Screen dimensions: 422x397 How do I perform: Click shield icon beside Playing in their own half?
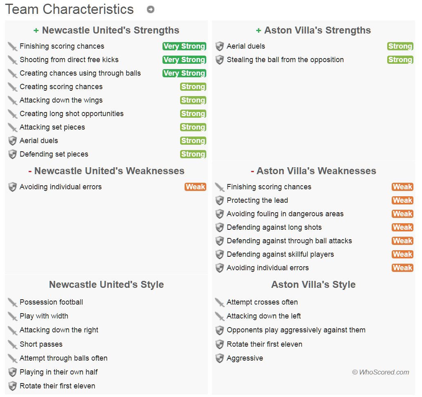(12, 372)
